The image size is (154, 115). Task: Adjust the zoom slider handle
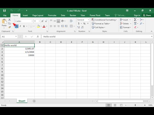(135, 105)
